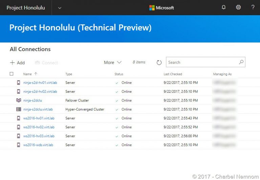The height and width of the screenshot is (180, 260).
Task: Click the server icon for ninja-s2d-hv01.virt.lab
Action: pyautogui.click(x=19, y=83)
